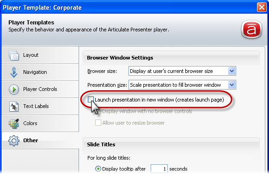Click the Navigation blue arrow icon
The image size is (269, 174).
tap(14, 72)
